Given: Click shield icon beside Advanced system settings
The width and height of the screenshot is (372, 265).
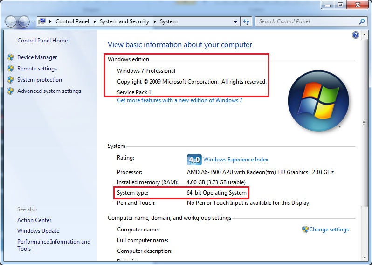Looking at the screenshot, I should [x=10, y=91].
